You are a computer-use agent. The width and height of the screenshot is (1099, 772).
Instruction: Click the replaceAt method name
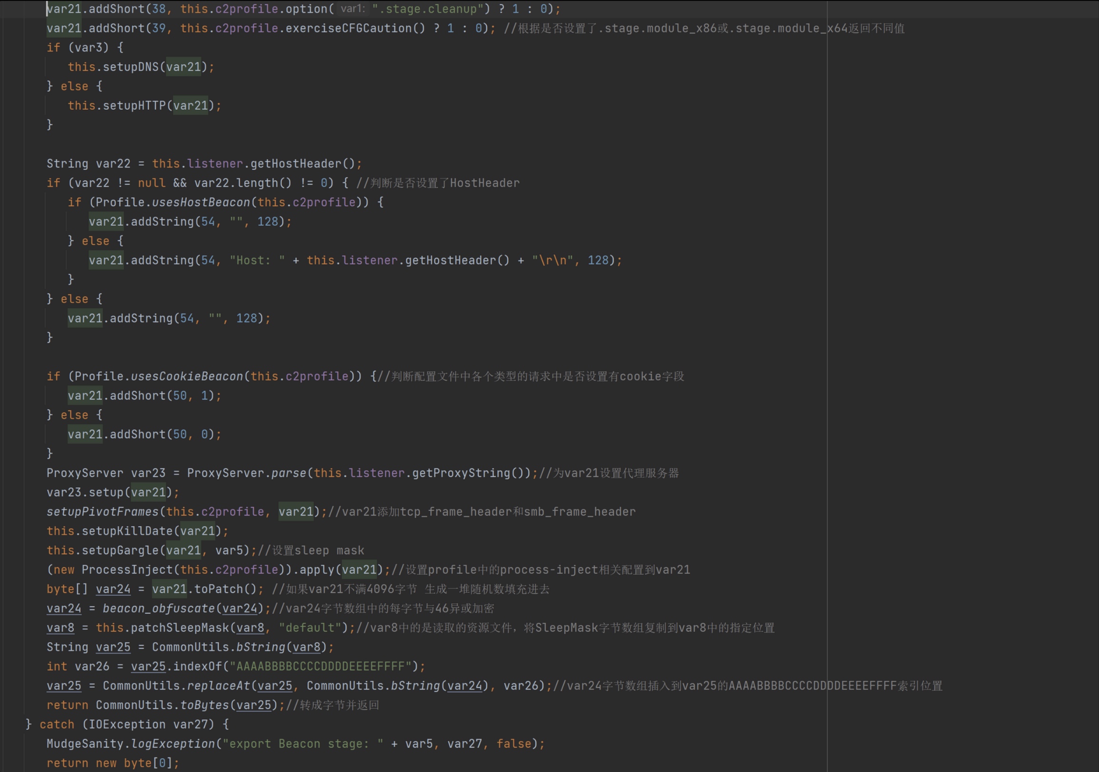[x=218, y=686]
